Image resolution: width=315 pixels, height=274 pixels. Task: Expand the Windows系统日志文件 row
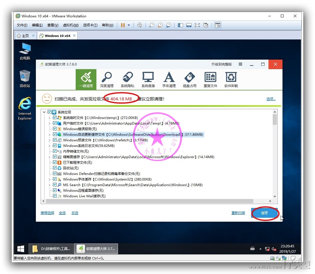pos(49,146)
